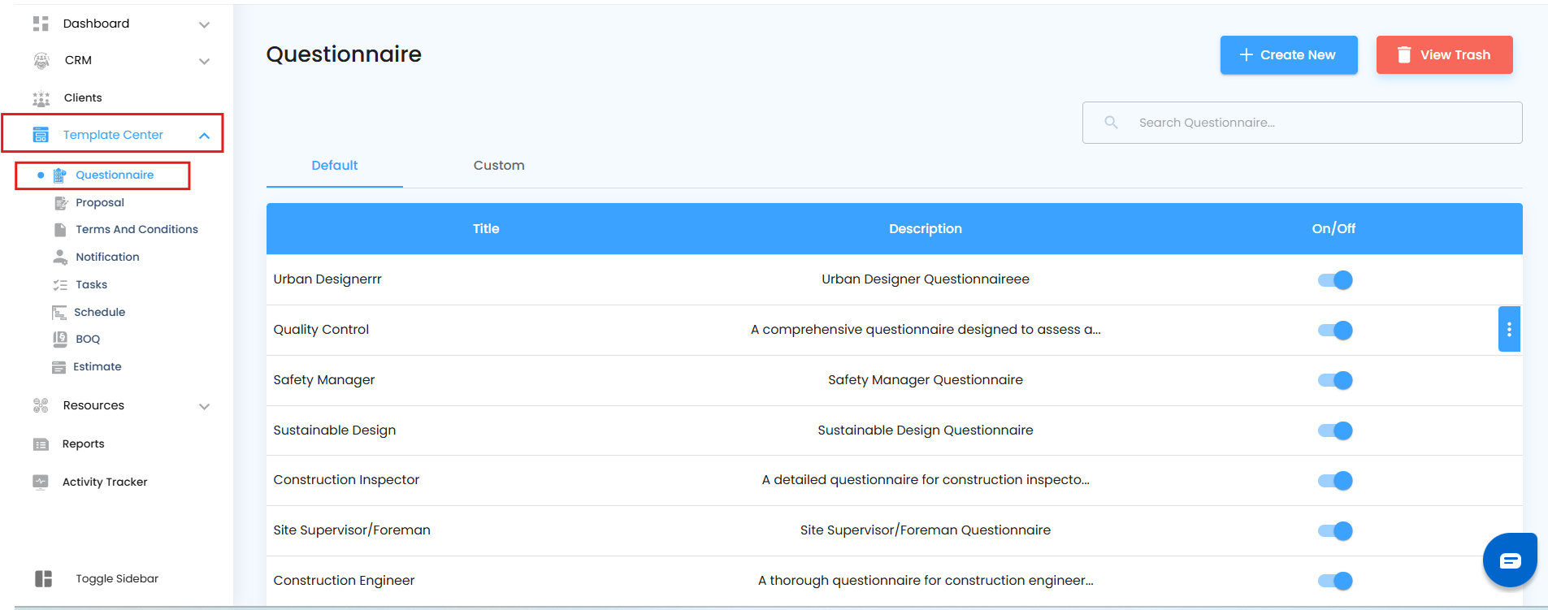Image resolution: width=1548 pixels, height=610 pixels.
Task: Click the BOQ template icon
Action: 60,339
